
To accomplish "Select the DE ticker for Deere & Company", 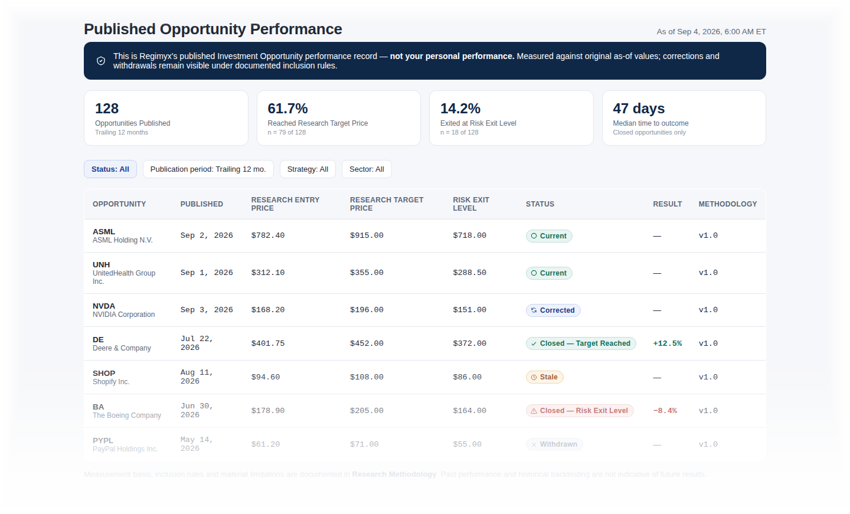I will pyautogui.click(x=98, y=340).
